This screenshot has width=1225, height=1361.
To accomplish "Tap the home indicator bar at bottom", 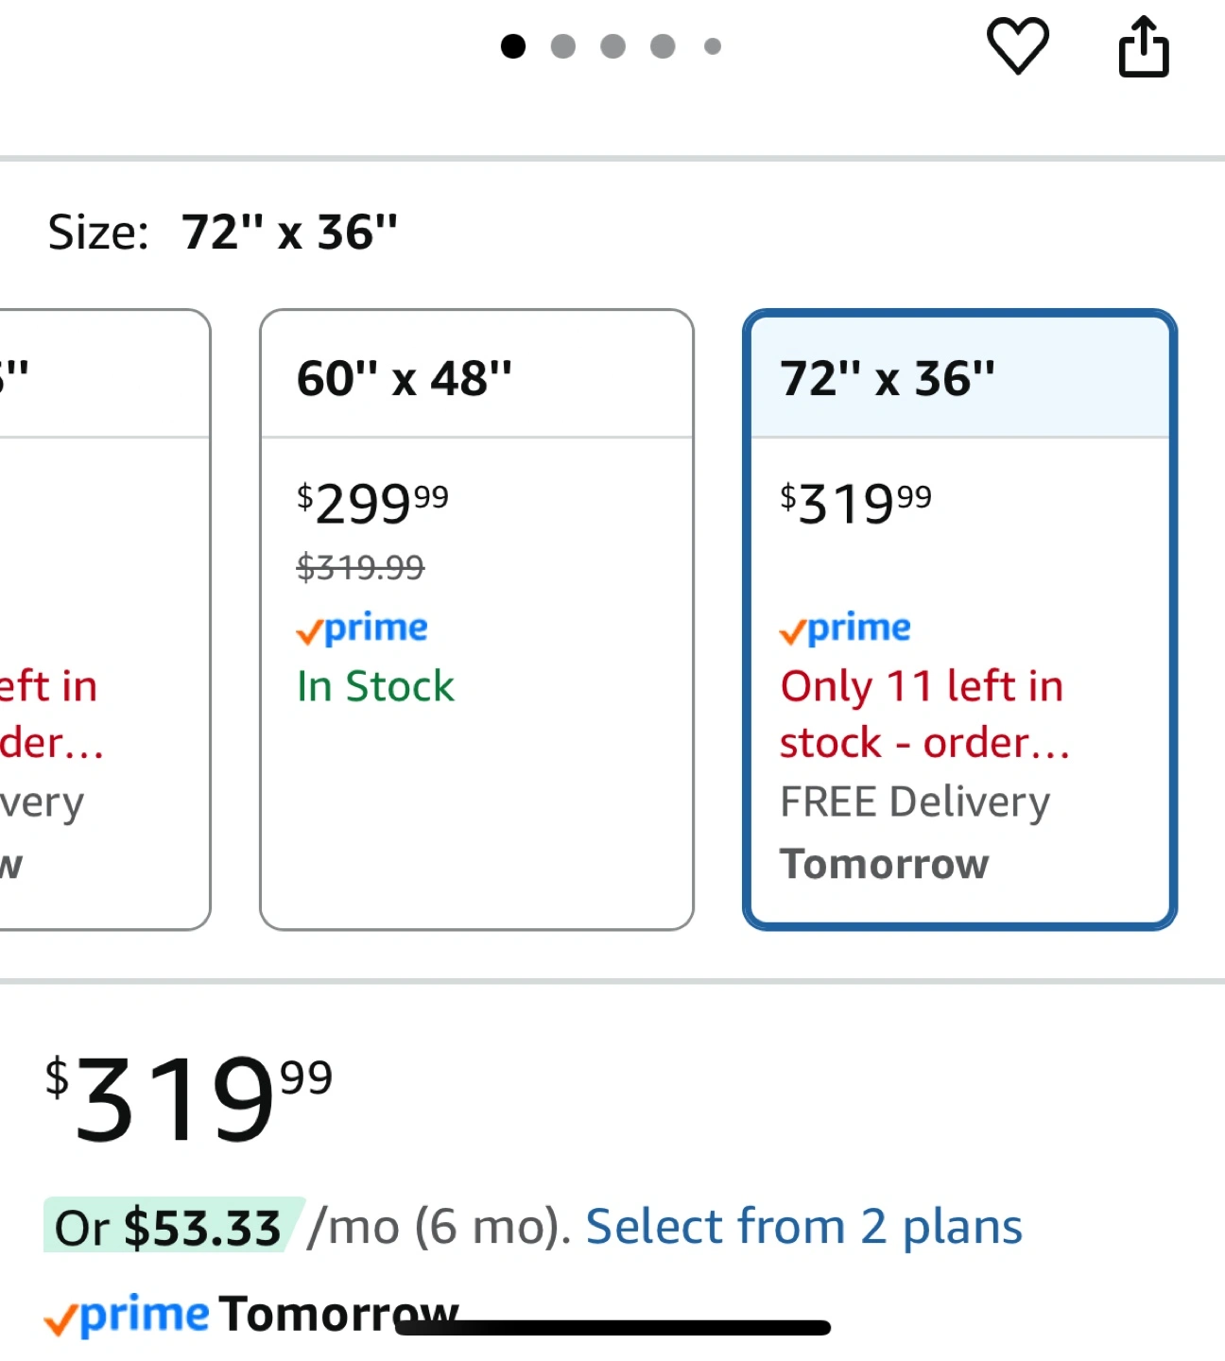I will [x=612, y=1328].
